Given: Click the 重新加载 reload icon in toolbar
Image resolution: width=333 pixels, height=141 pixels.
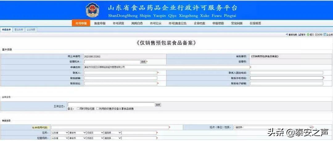Looking at the screenshot, I should coord(287,35).
